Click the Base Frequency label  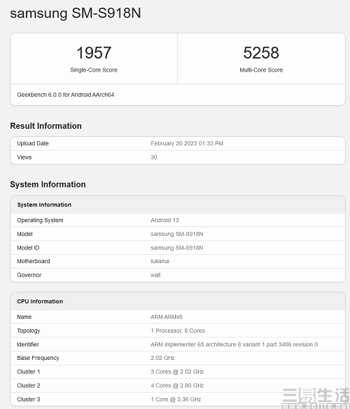pyautogui.click(x=38, y=358)
